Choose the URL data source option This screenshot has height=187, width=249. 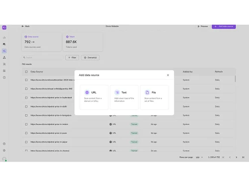(x=94, y=97)
